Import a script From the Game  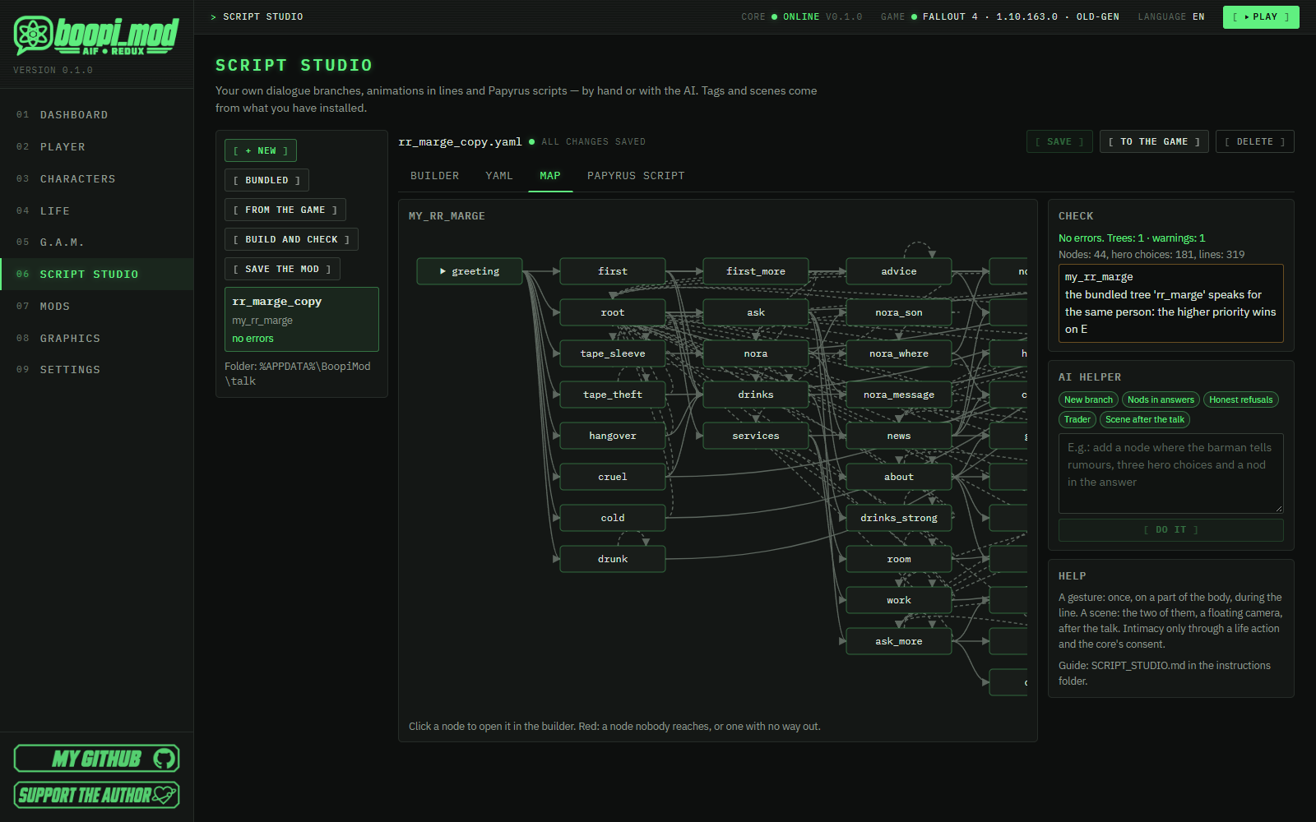click(x=285, y=210)
